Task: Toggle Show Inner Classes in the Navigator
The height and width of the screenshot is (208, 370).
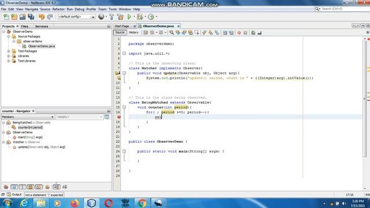Action: point(39,187)
